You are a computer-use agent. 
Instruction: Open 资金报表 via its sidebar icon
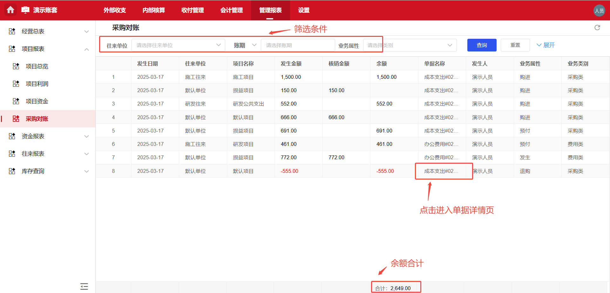pos(12,136)
